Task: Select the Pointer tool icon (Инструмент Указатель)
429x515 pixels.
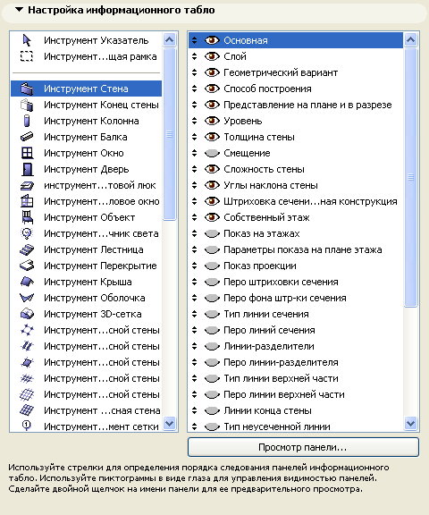Action: (x=27, y=40)
